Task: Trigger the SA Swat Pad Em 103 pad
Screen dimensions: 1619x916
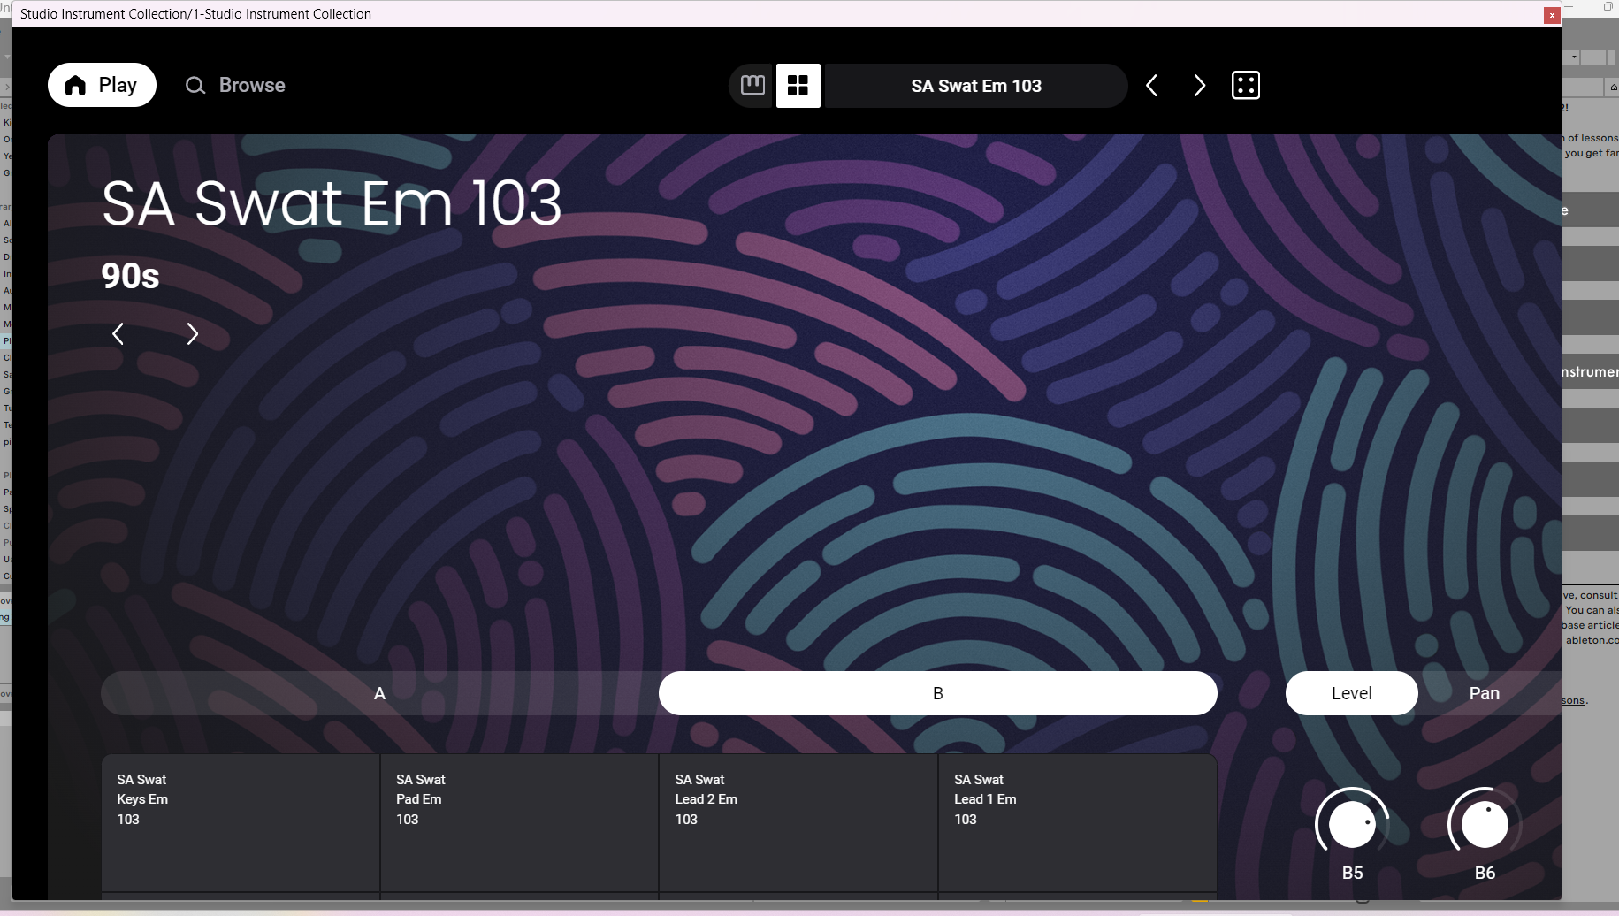Action: click(x=520, y=823)
